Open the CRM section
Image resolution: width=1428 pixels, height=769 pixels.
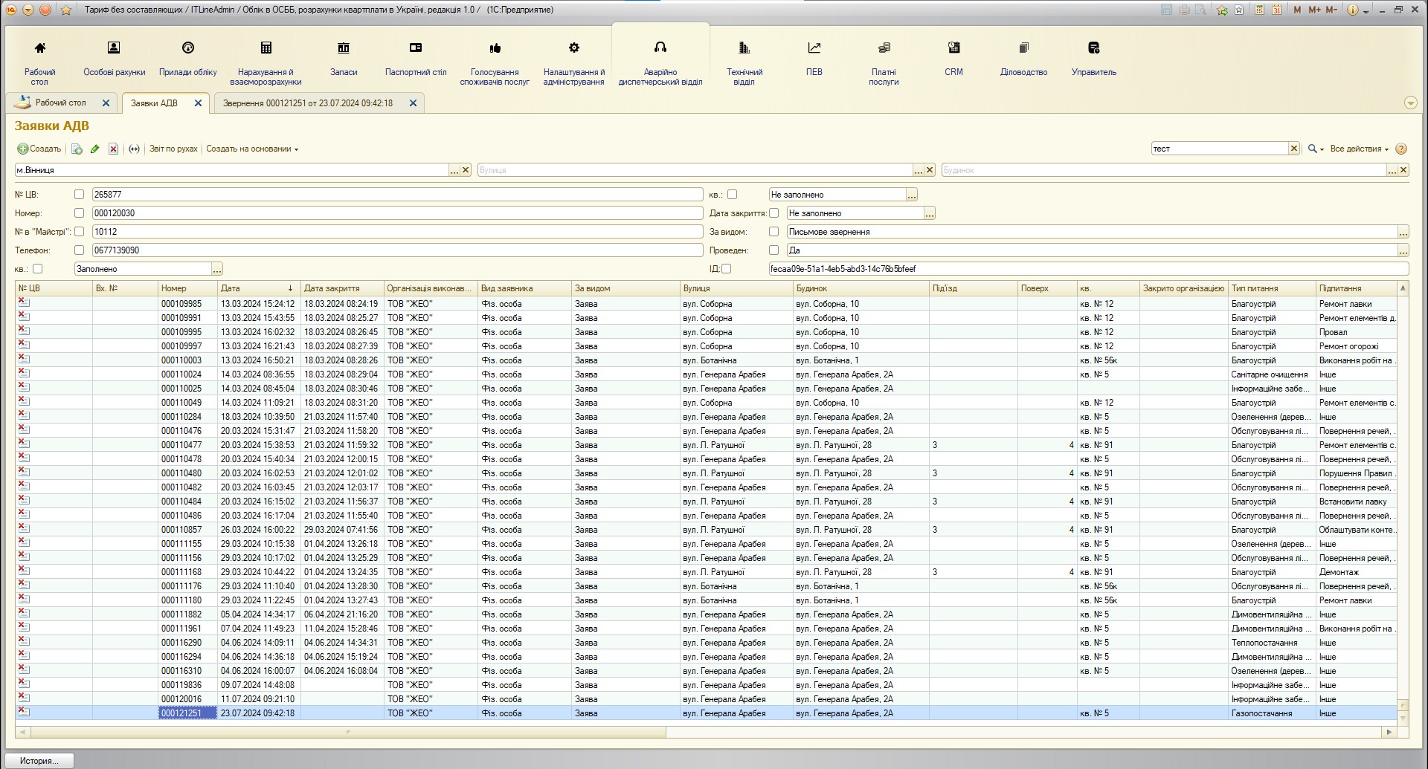(953, 58)
